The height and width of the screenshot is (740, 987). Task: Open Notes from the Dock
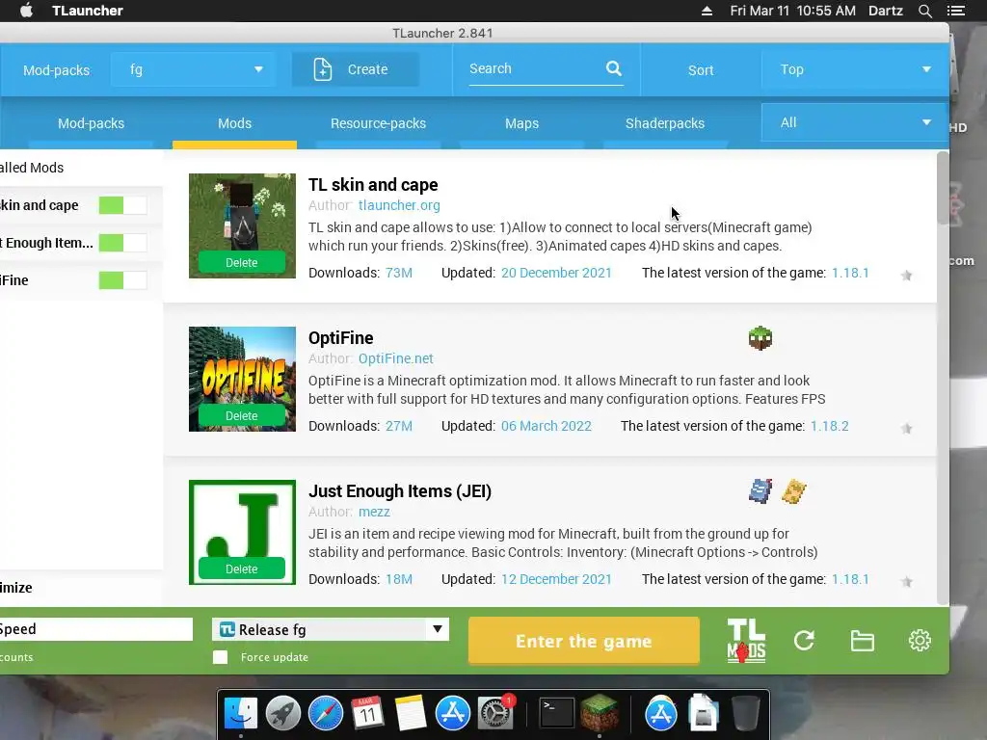tap(411, 714)
